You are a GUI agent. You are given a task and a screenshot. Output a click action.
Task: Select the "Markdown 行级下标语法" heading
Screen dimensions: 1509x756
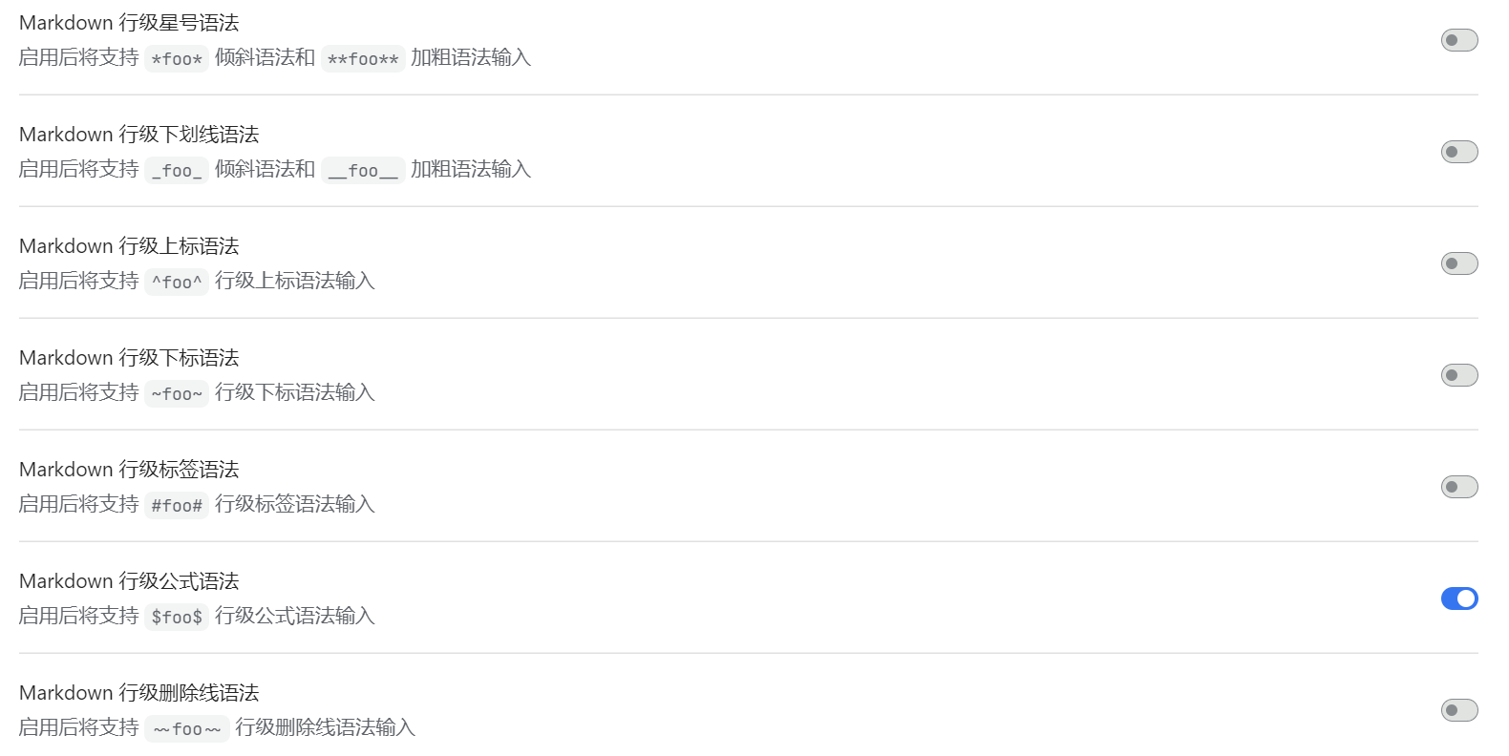129,358
